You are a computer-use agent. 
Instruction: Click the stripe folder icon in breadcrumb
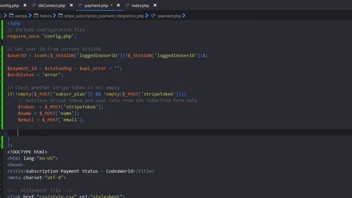pyautogui.click(x=61, y=15)
